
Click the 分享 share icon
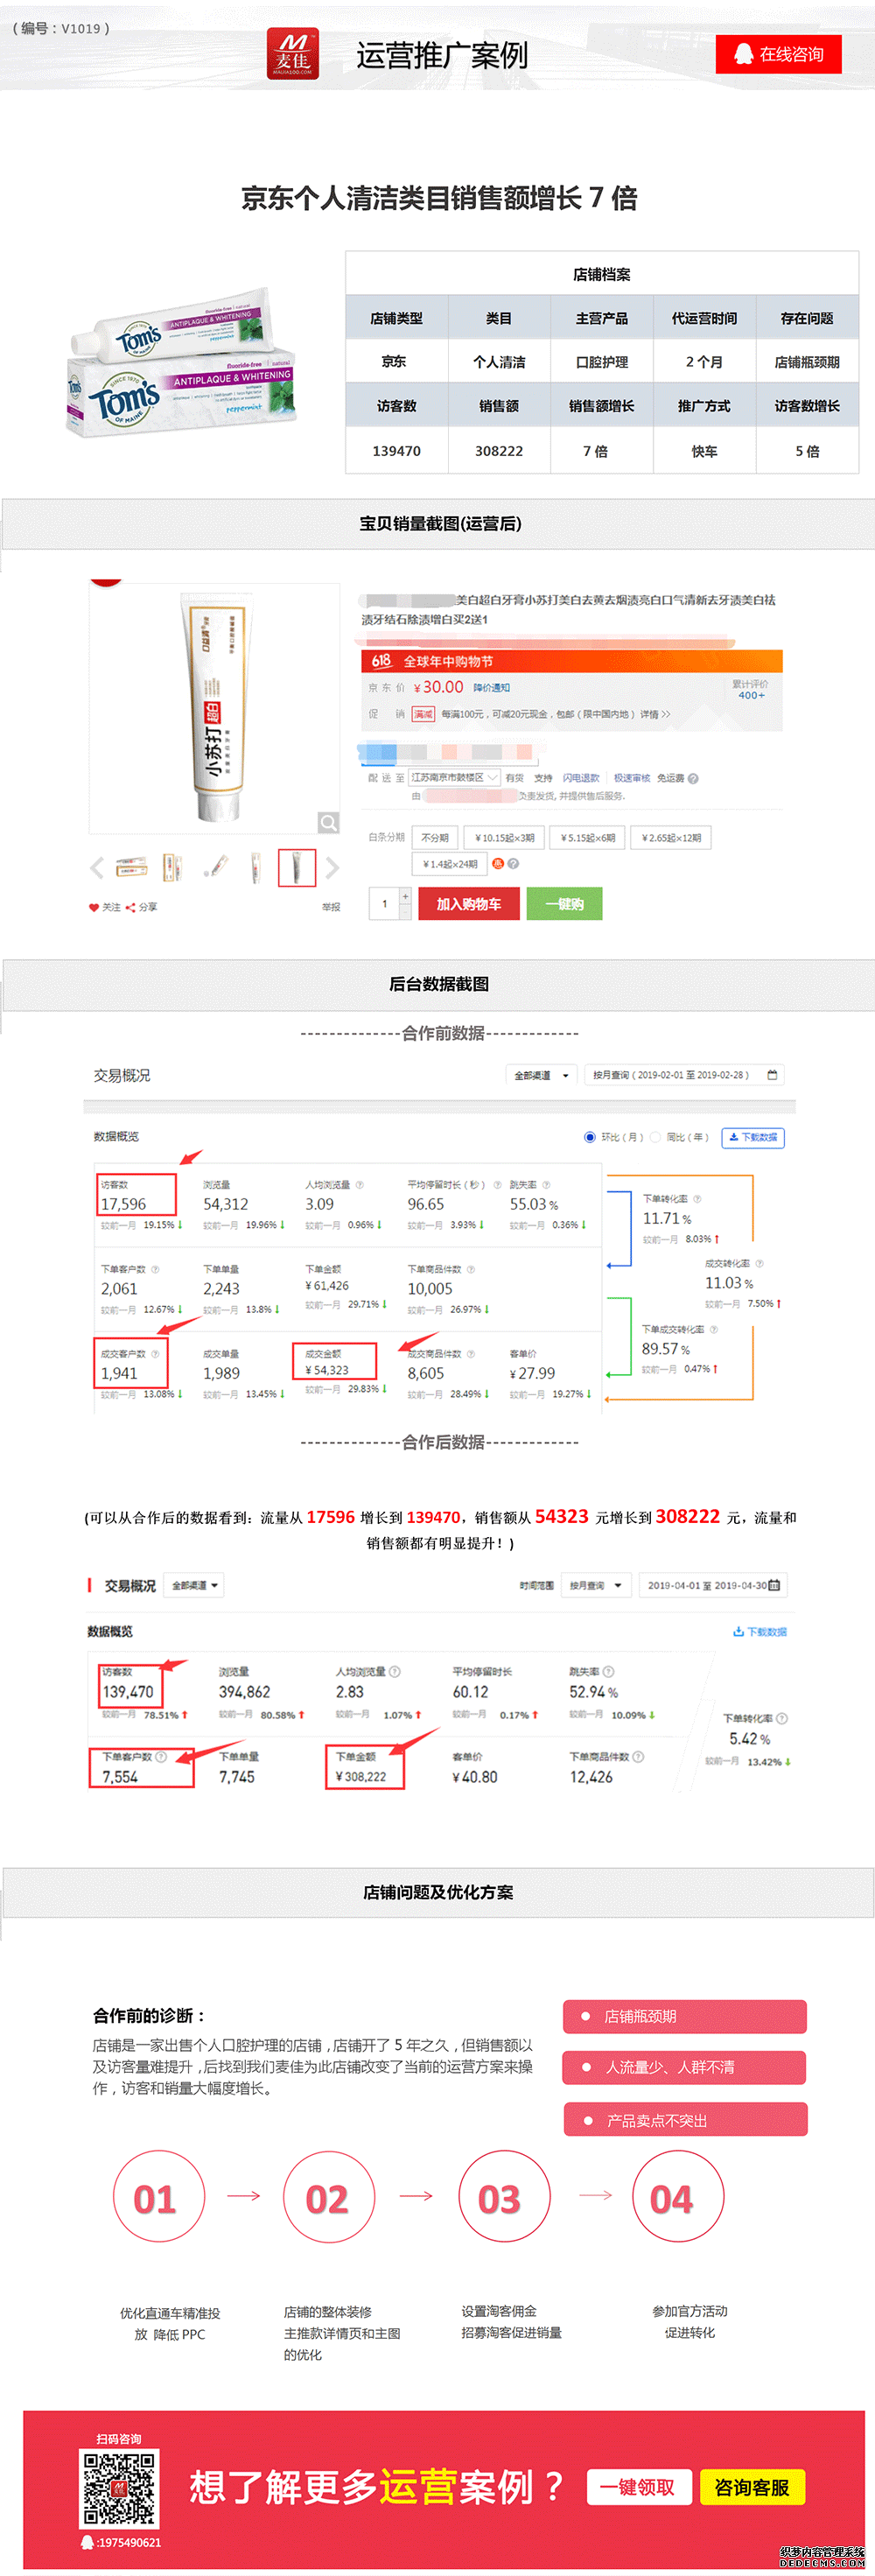[x=130, y=907]
